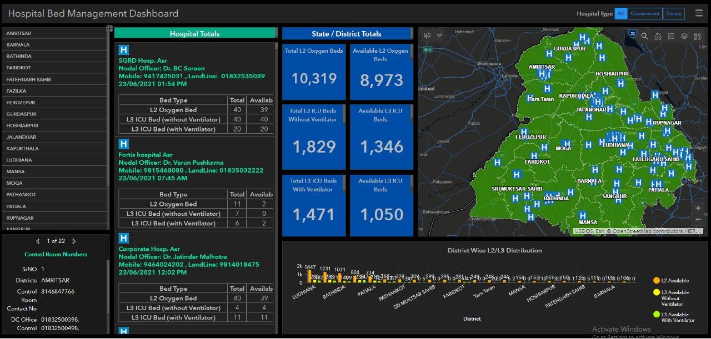Image resolution: width=711 pixels, height=339 pixels.
Task: Go to previous control room record
Action: point(38,241)
